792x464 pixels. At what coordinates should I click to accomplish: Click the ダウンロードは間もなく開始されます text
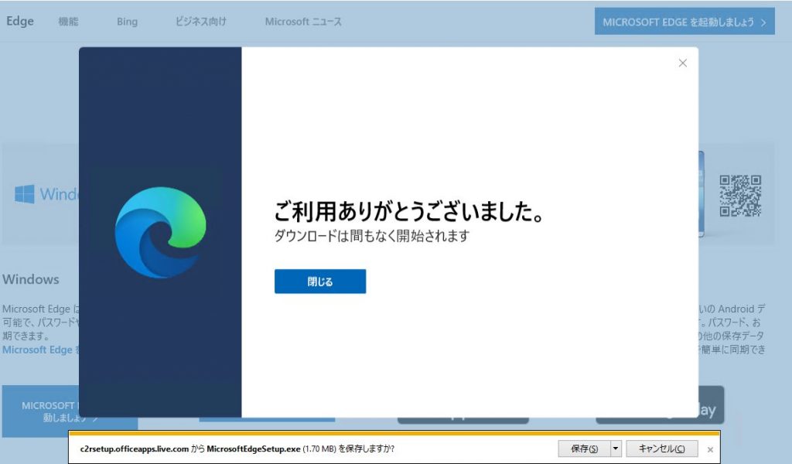[372, 236]
